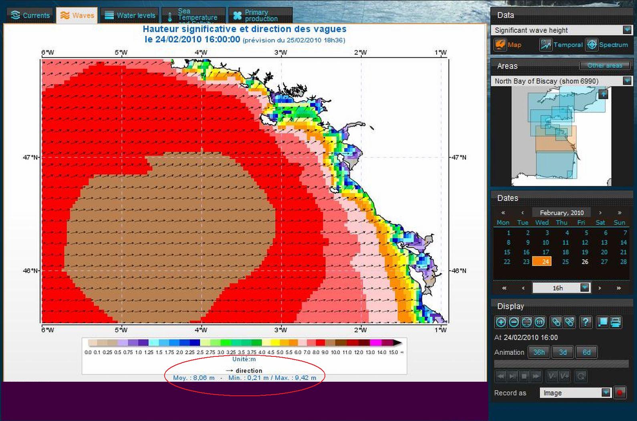Switch to Temporal view
Screen dimensions: 637x421
coord(561,45)
